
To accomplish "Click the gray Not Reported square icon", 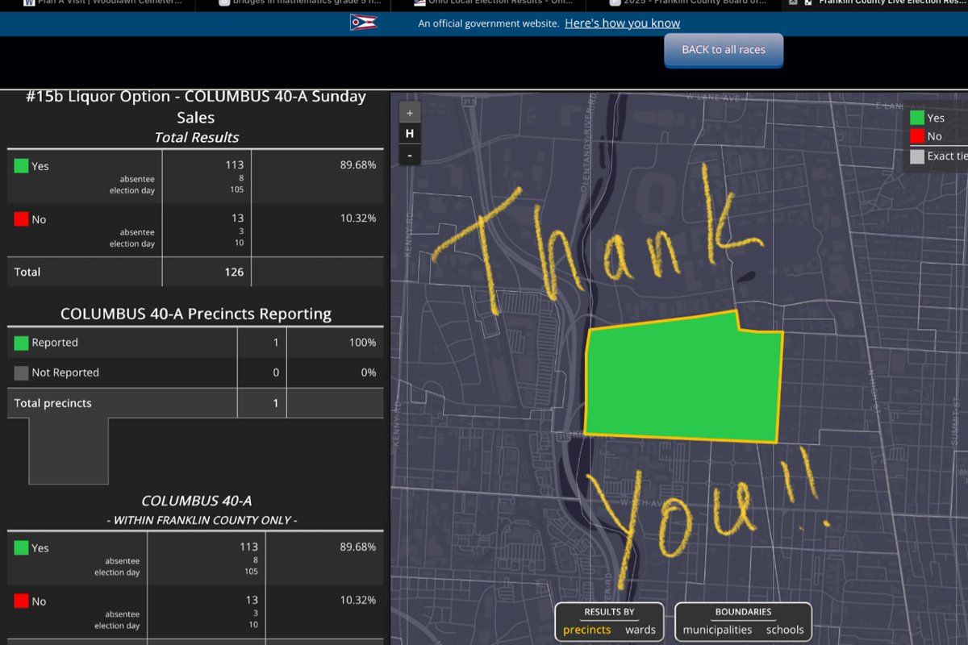I will [21, 372].
